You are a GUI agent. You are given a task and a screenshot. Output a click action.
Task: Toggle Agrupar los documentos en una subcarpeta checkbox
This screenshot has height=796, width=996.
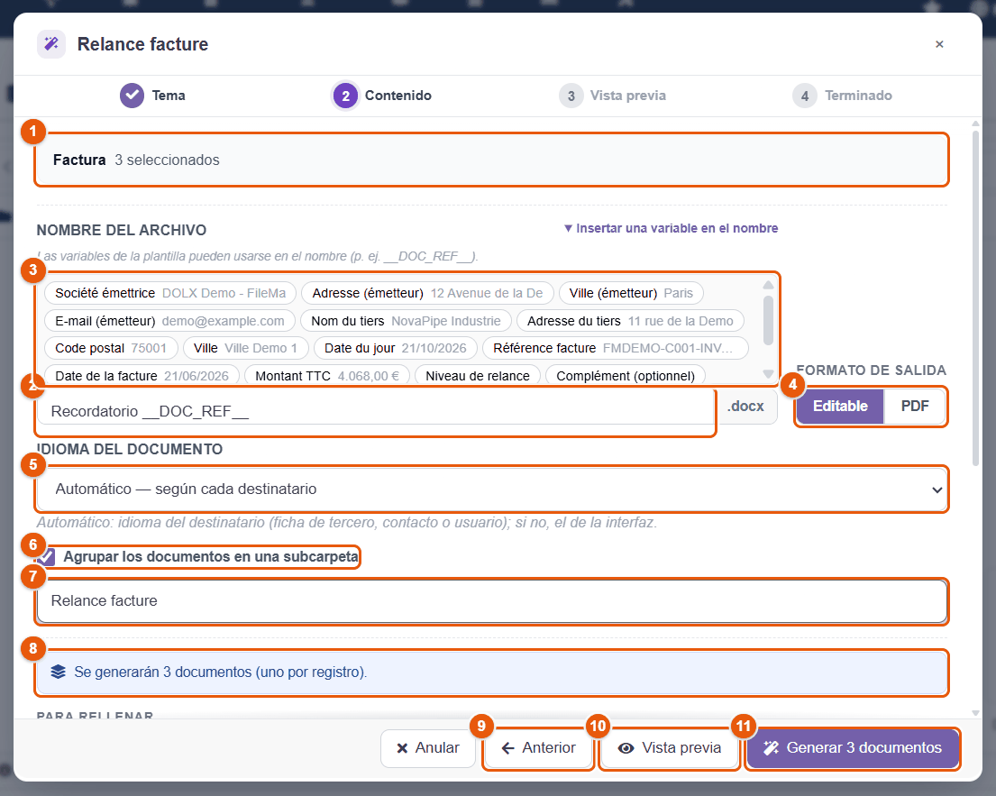click(x=46, y=556)
